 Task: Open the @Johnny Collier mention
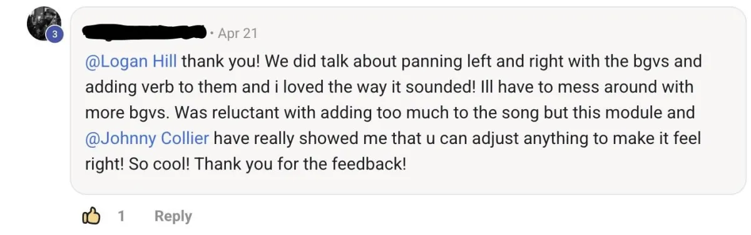point(146,138)
